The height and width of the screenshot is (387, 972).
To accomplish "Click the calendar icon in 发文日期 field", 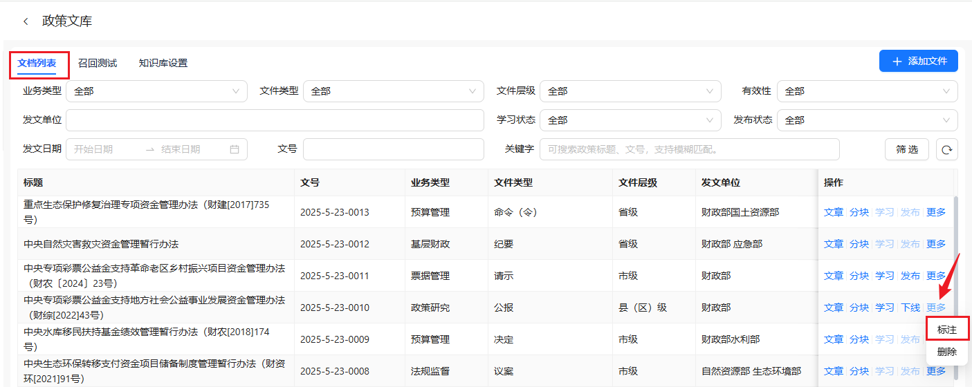I will (234, 149).
